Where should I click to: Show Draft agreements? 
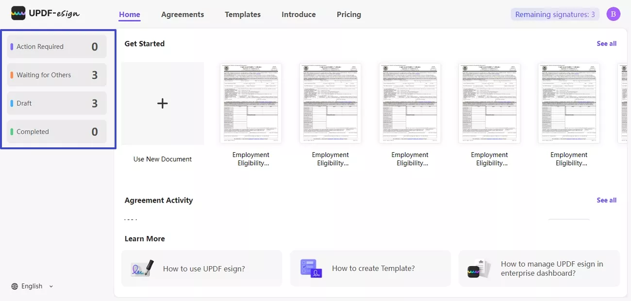(57, 103)
